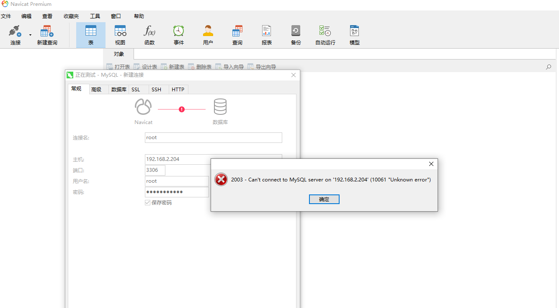Click 确定 (OK) in error dialog
Screen dimensions: 559x308
click(324, 199)
